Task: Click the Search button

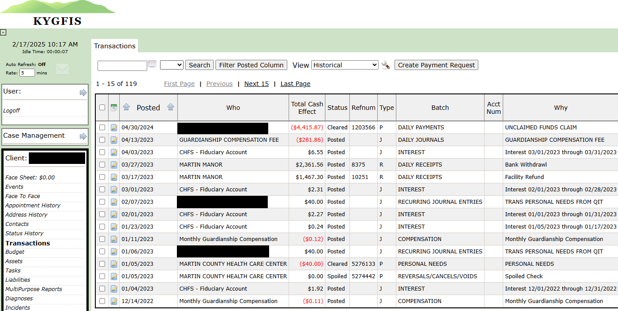Action: point(199,65)
